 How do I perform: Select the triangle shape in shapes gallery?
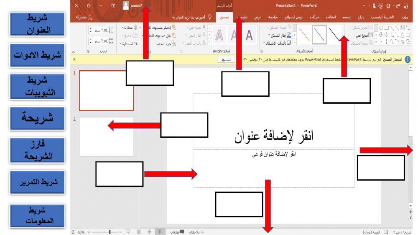pyautogui.click(x=402, y=35)
